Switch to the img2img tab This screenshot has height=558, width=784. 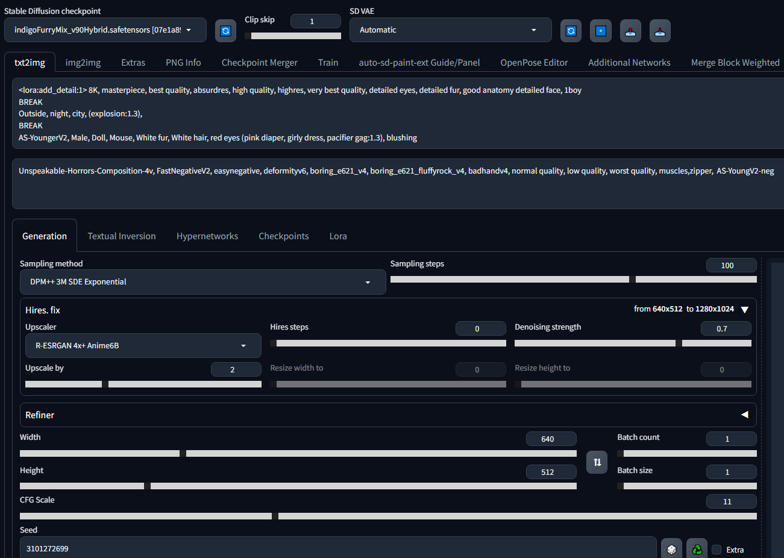(x=83, y=63)
